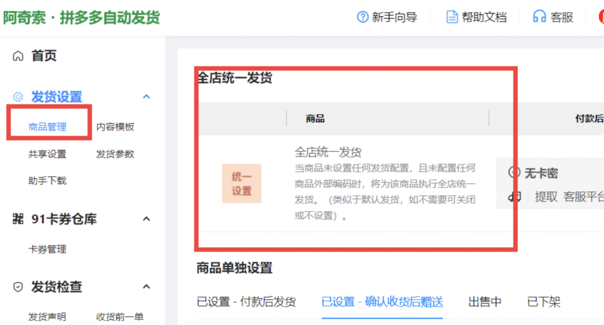This screenshot has width=604, height=325.
Task: Open 共享设置 in the sidebar
Action: 48,154
